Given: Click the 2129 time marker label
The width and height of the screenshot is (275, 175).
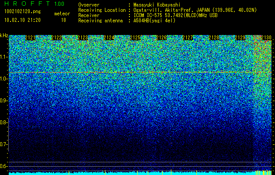Looking at the screenshot, I should [x=240, y=38].
